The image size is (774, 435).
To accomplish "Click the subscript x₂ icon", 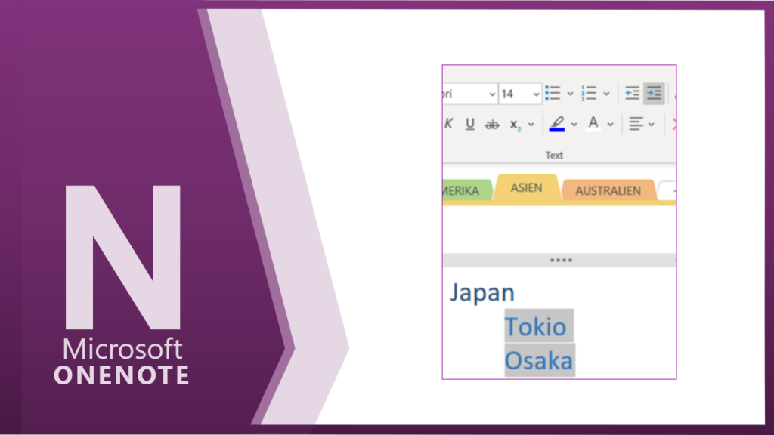I will (x=515, y=124).
